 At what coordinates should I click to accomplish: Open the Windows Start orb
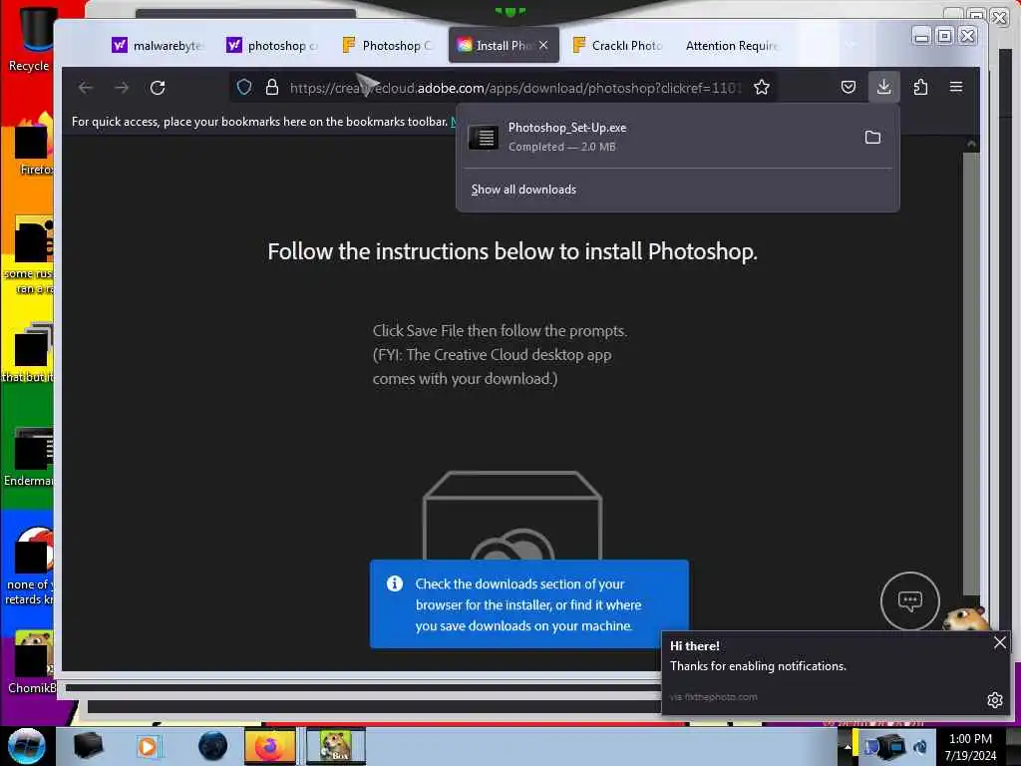pyautogui.click(x=26, y=746)
